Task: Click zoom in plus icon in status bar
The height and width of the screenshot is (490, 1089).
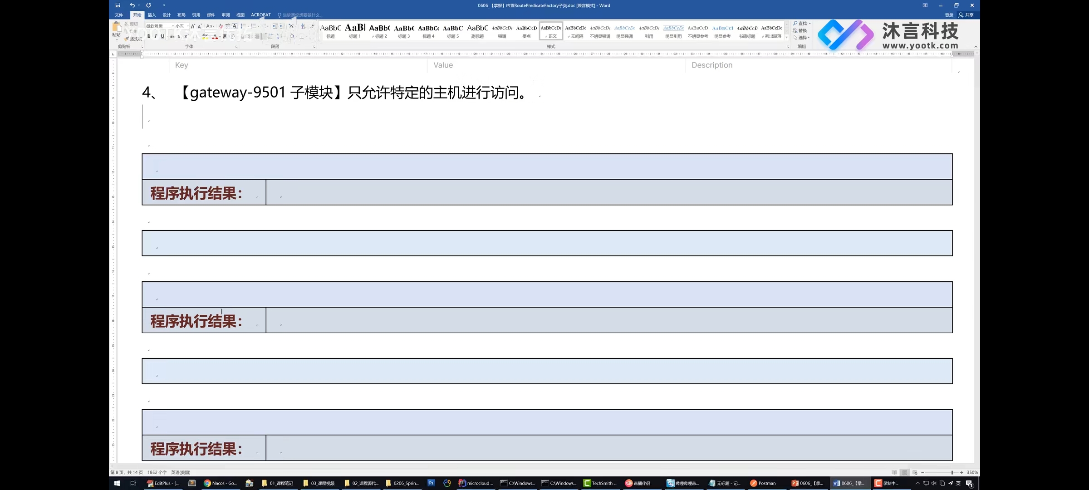Action: [x=961, y=472]
